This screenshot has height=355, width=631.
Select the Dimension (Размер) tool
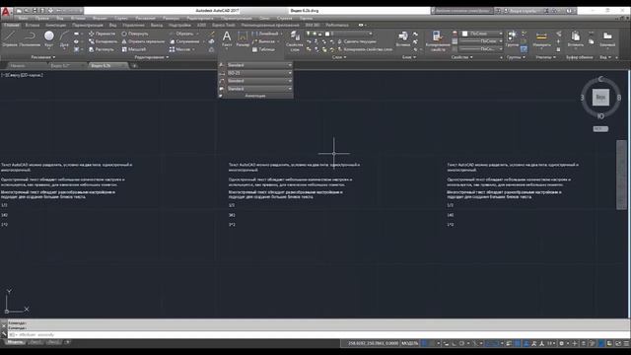[x=243, y=38]
